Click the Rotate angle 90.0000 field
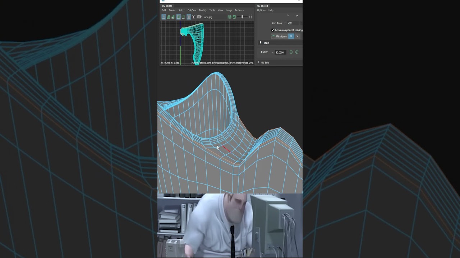The image size is (460, 258). (281, 52)
